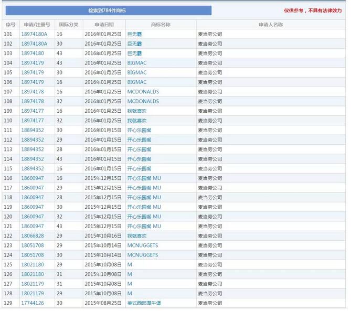The image size is (351, 311).
Task: Open registration number 18600947 in row 119
Action: [x=33, y=207]
